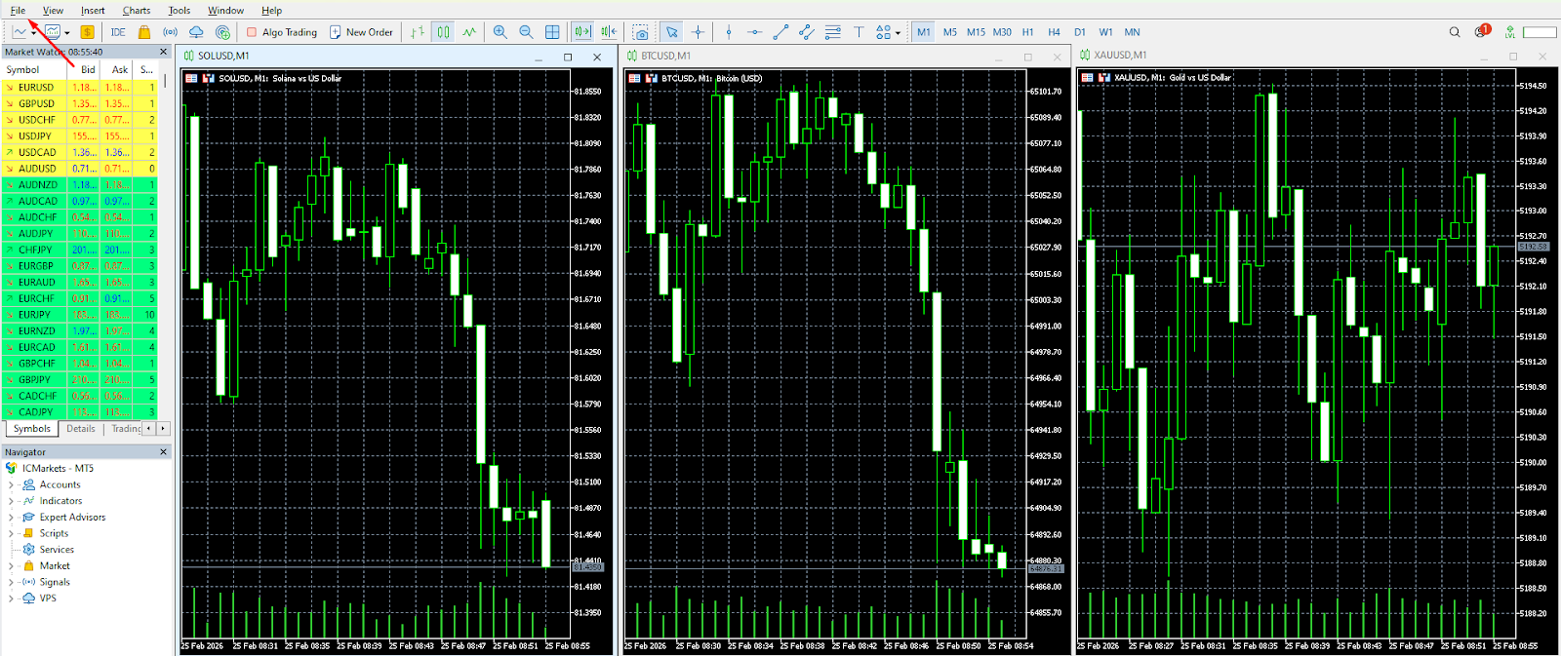Take a chart screenshot with camera icon

[x=640, y=32]
